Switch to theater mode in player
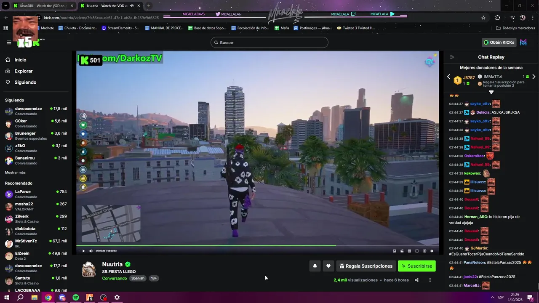Image resolution: width=539 pixels, height=303 pixels. coord(409,251)
